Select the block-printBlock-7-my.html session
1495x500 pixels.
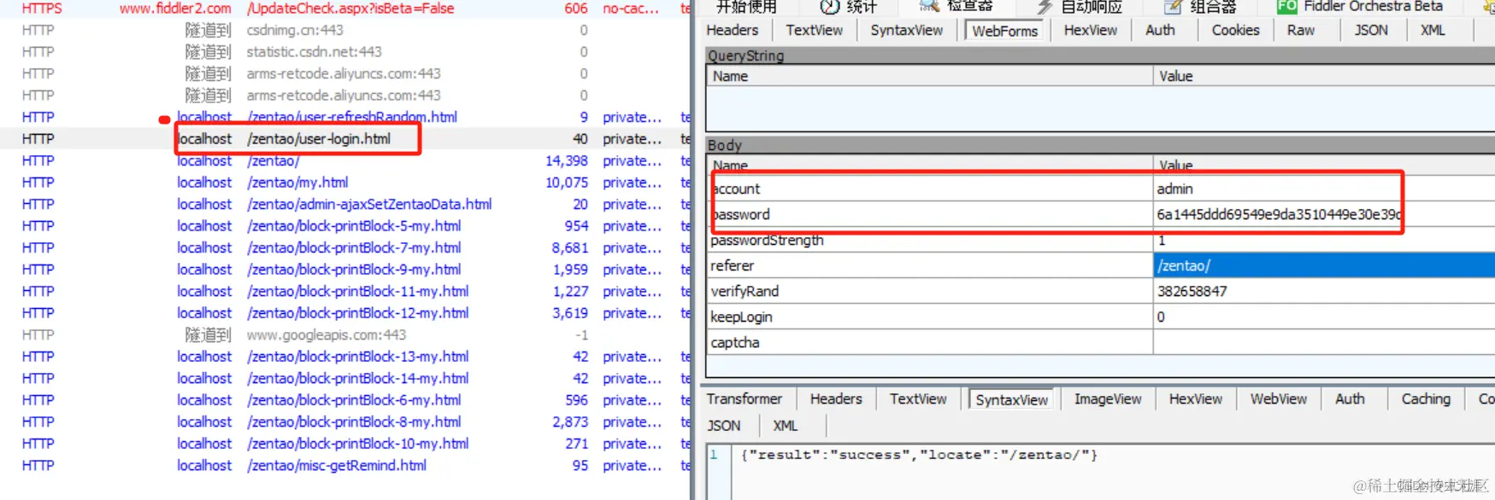pyautogui.click(x=345, y=247)
